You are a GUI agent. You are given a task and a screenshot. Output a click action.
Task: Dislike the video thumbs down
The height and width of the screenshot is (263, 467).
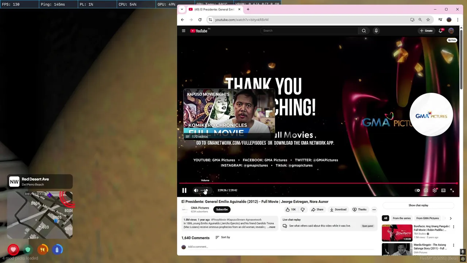[x=302, y=209]
